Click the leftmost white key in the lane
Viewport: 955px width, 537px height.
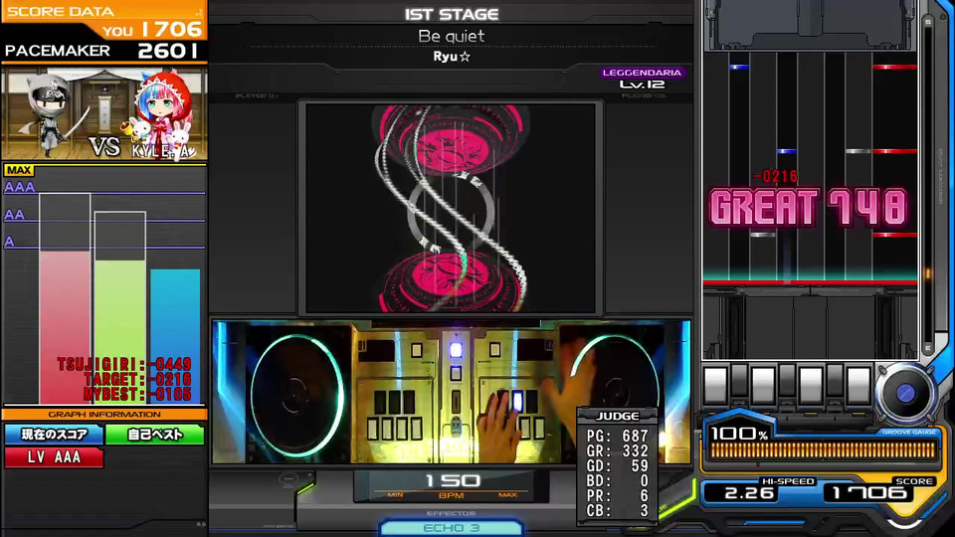click(x=715, y=385)
